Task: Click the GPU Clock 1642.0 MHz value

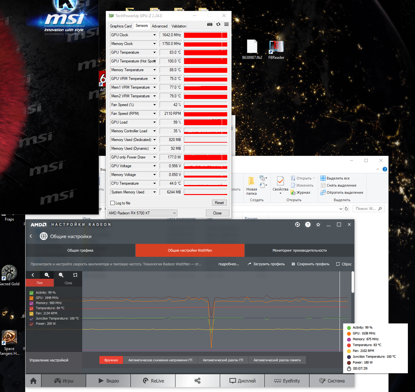Action: (x=171, y=35)
